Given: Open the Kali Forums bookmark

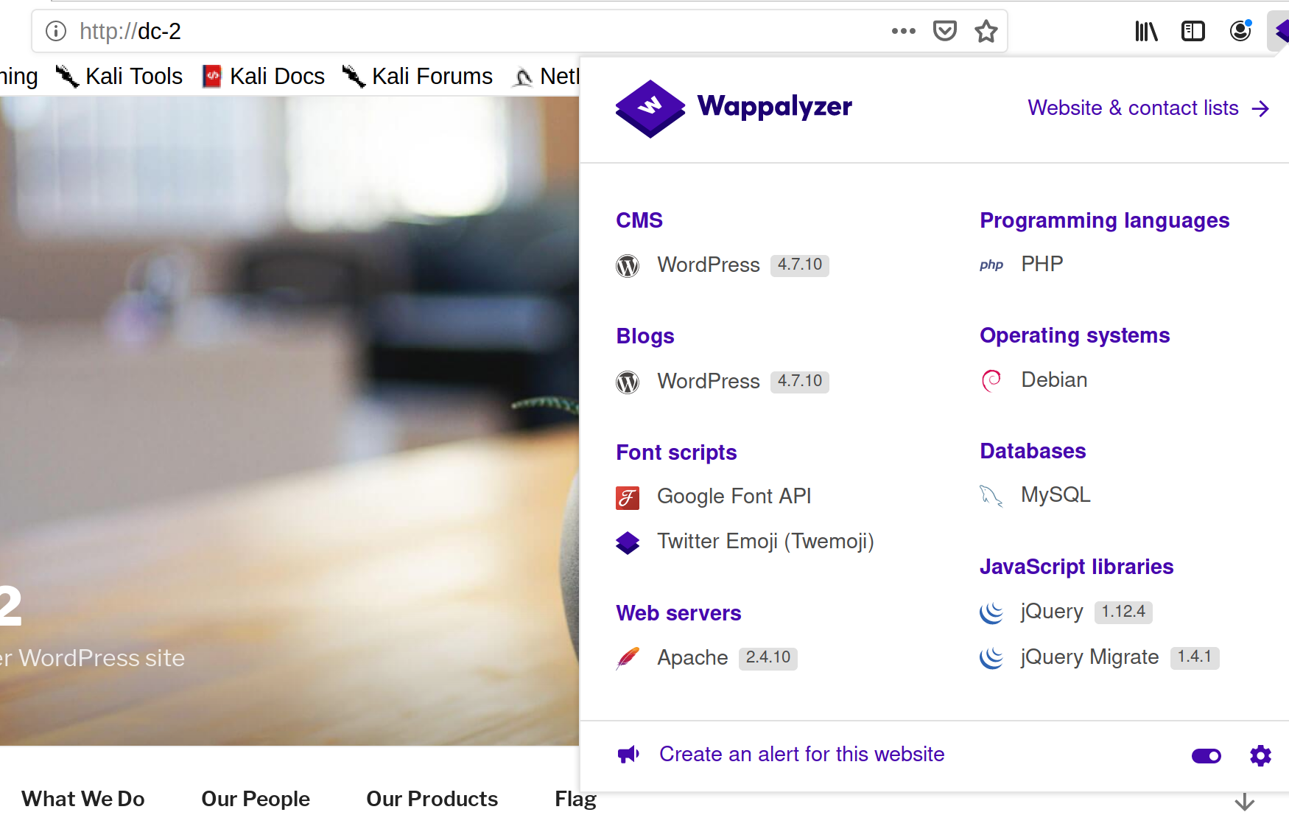Looking at the screenshot, I should 418,77.
